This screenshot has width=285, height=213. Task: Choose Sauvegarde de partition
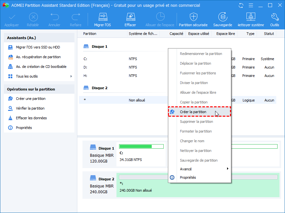200,160
